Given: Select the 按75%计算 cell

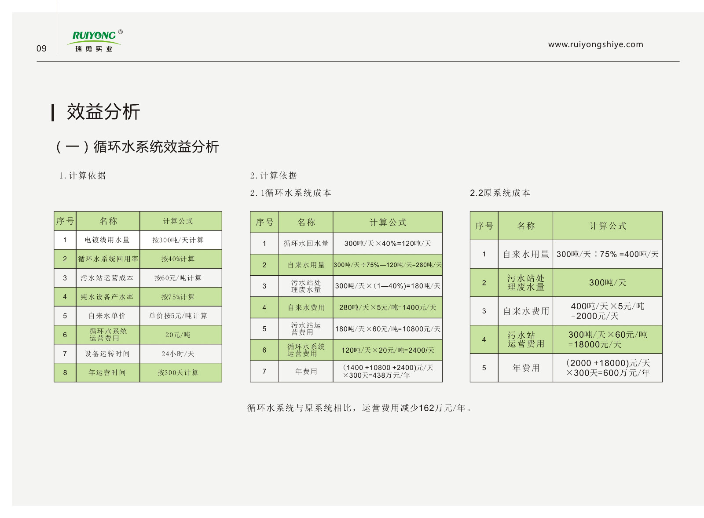Looking at the screenshot, I should (181, 297).
